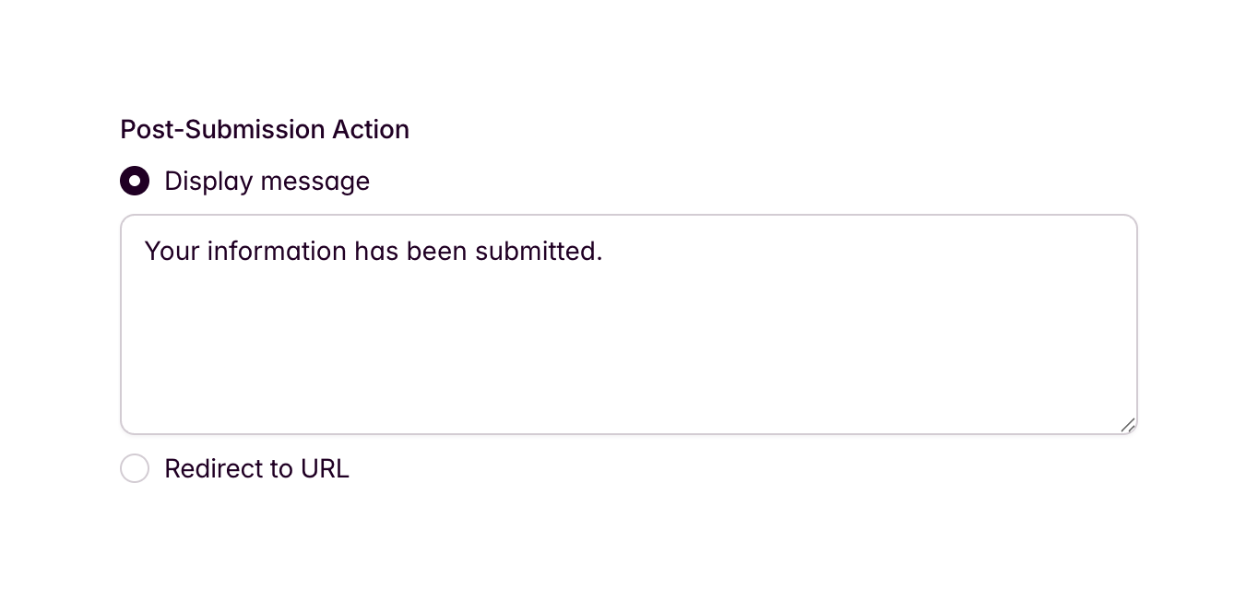
Task: Choose the Redirect to URL radio option
Action: [x=135, y=468]
